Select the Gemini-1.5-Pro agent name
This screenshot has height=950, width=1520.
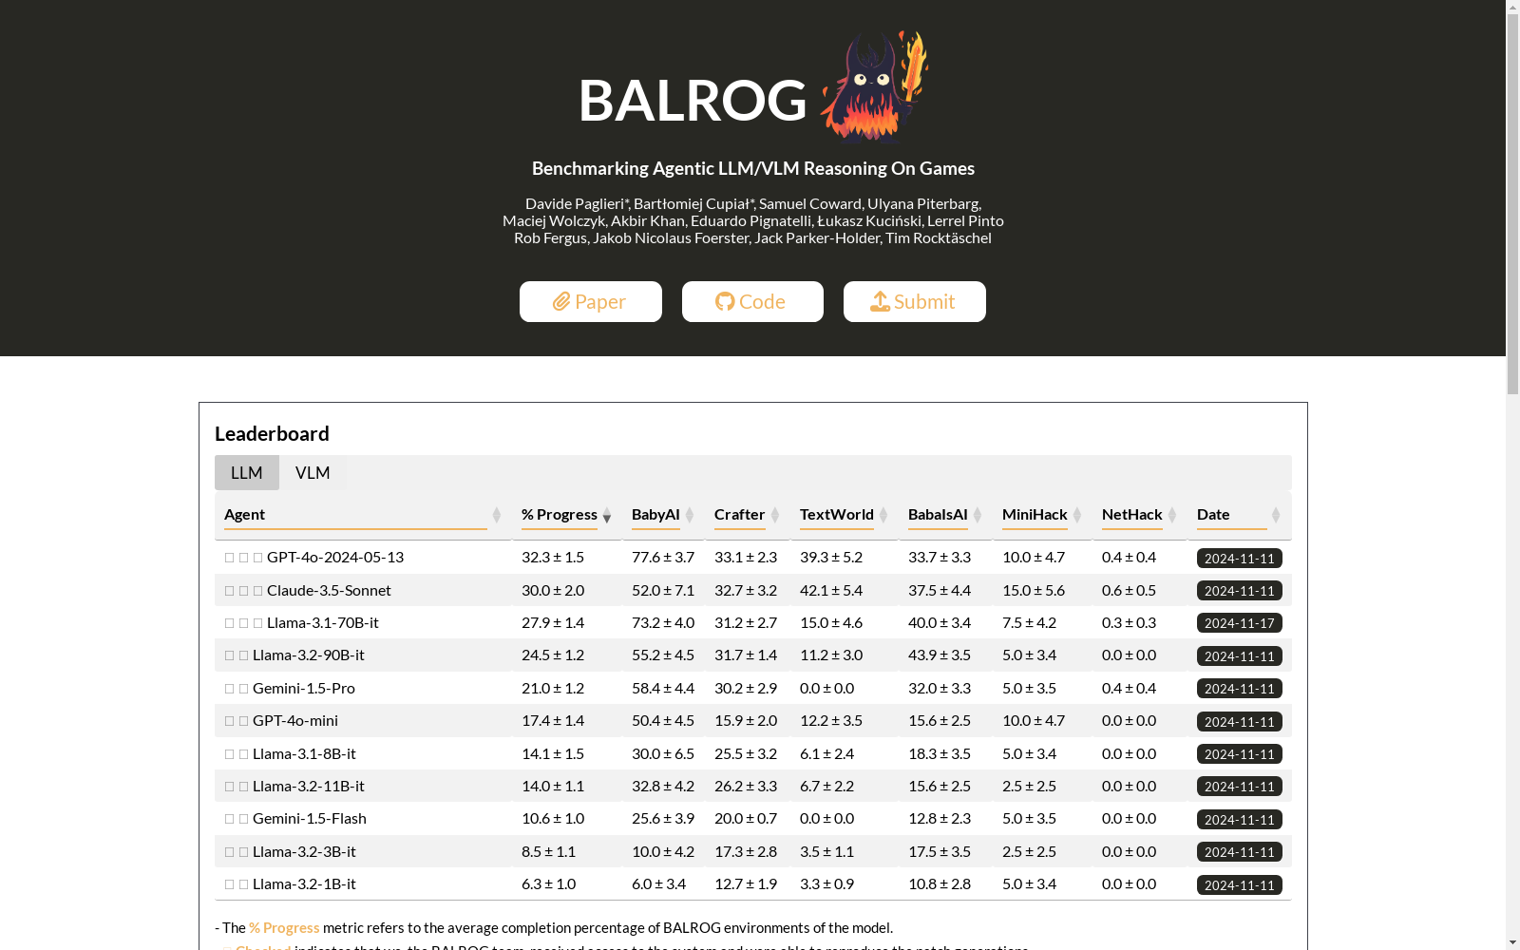pos(304,688)
